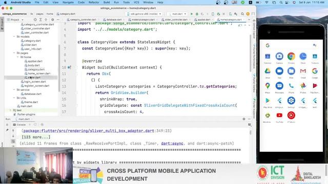Open the device selector dropdown
The image size is (328, 184).
click(x=144, y=14)
